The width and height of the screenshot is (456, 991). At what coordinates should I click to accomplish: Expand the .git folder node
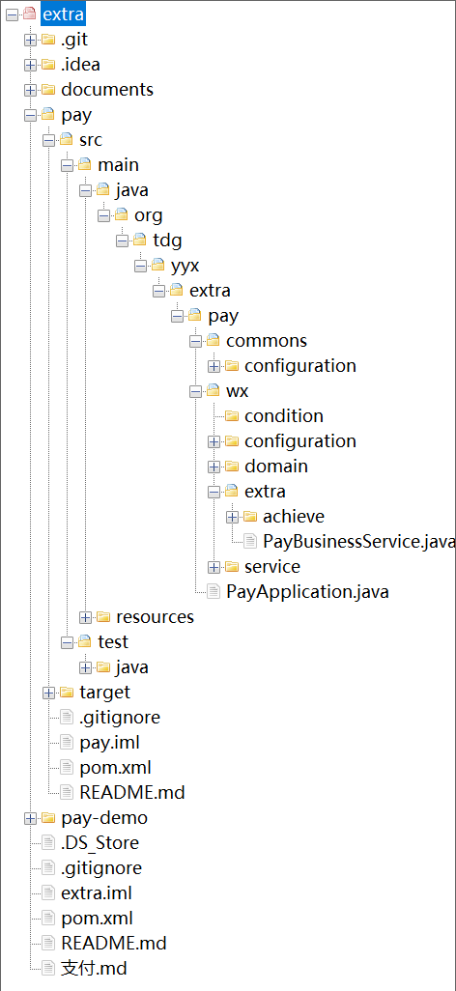click(x=30, y=40)
